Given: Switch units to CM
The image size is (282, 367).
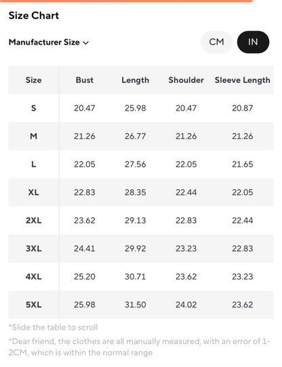Looking at the screenshot, I should pyautogui.click(x=216, y=42).
